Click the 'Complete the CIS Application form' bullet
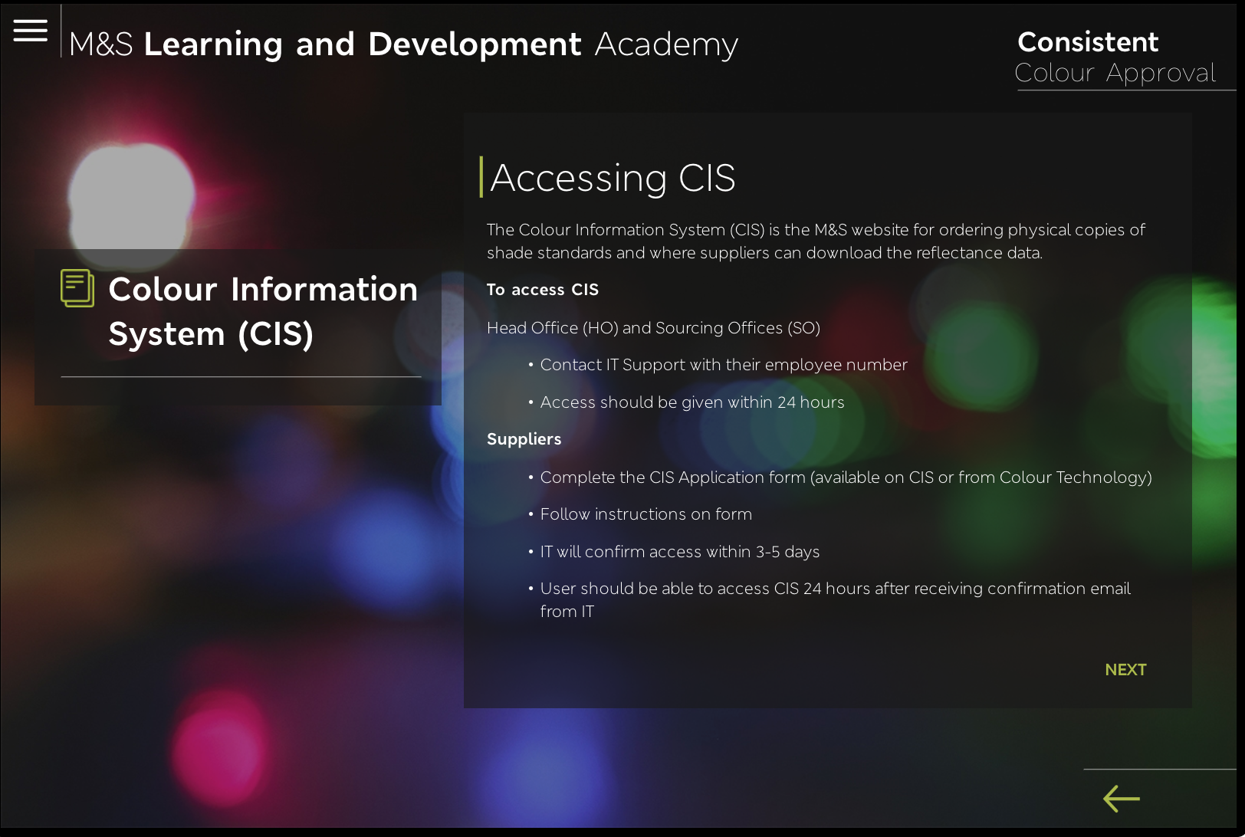The width and height of the screenshot is (1245, 837). coord(845,478)
